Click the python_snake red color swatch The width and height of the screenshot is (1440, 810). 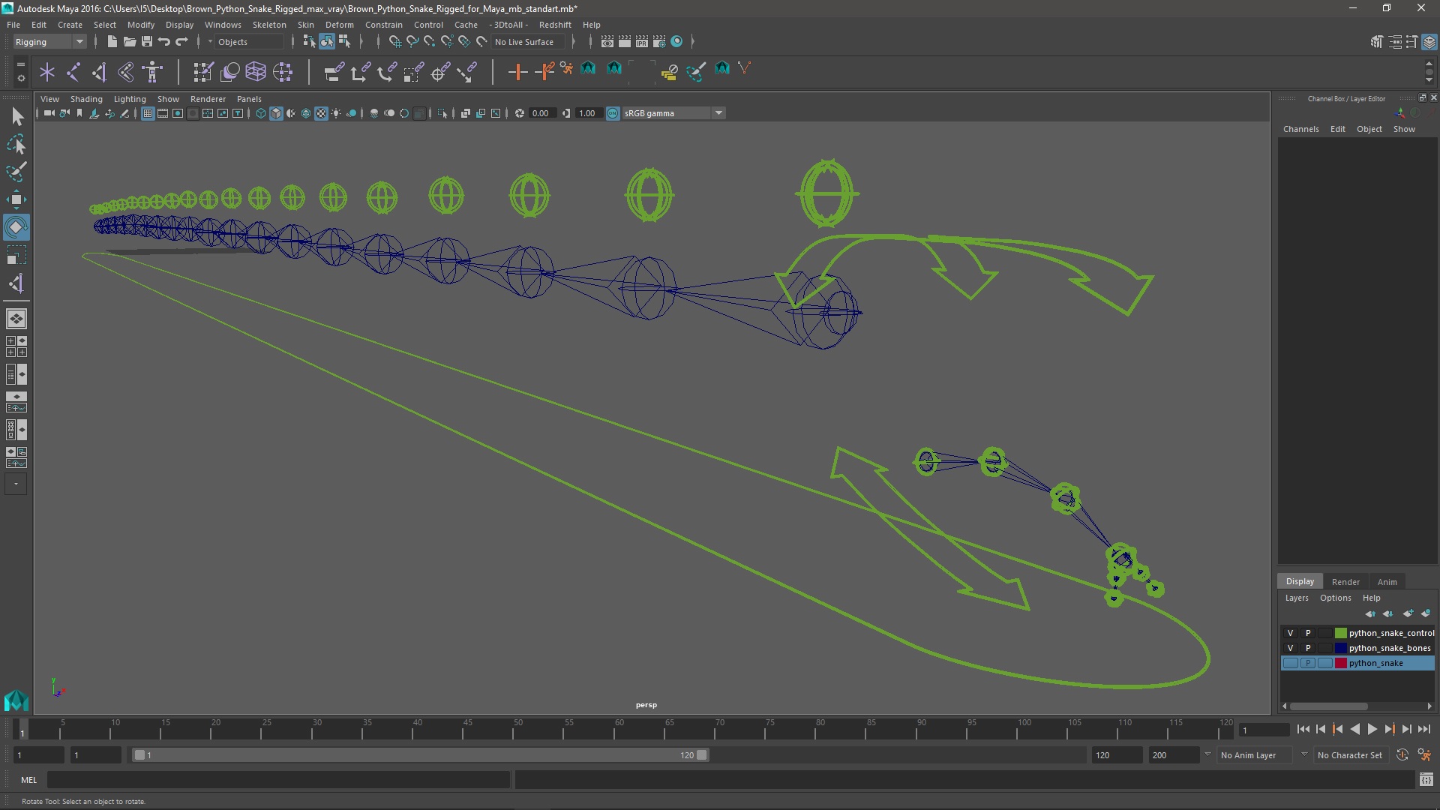click(1340, 663)
